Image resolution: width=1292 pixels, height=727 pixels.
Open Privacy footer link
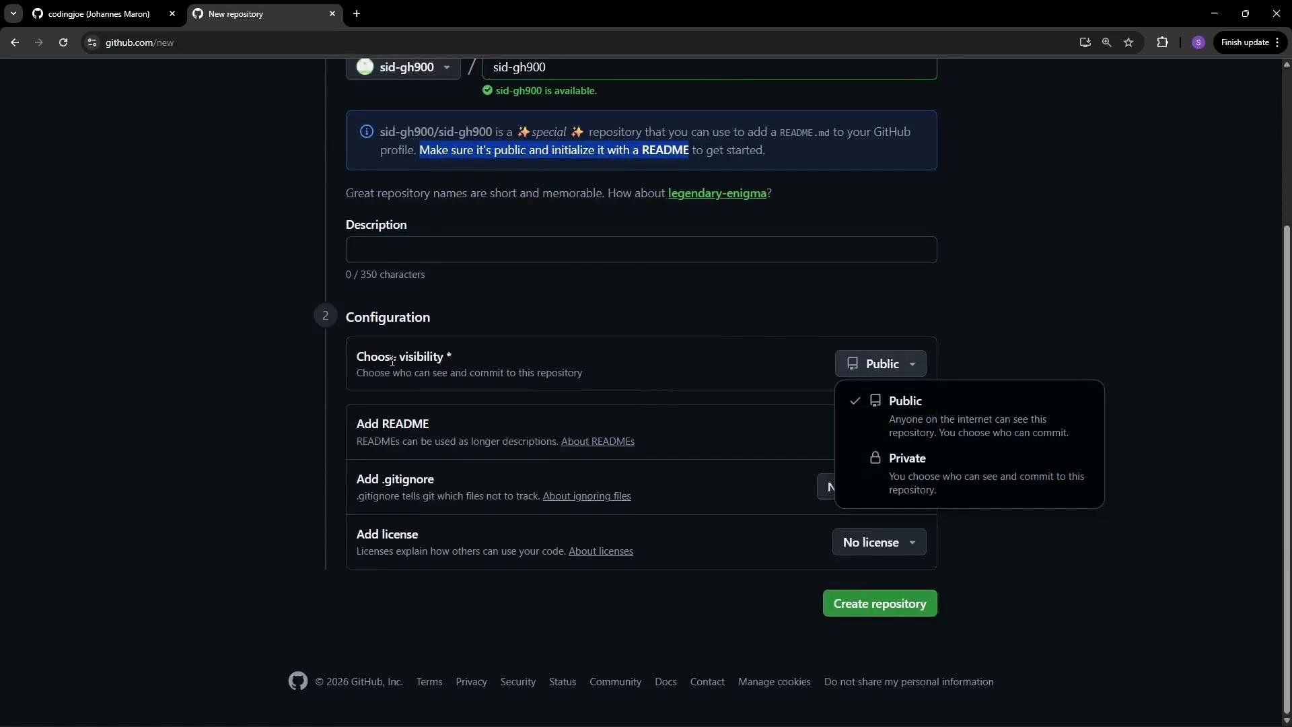click(x=471, y=682)
